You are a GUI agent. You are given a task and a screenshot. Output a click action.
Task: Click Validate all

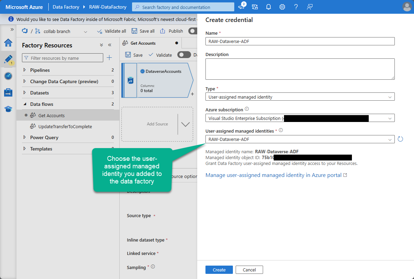pyautogui.click(x=111, y=31)
